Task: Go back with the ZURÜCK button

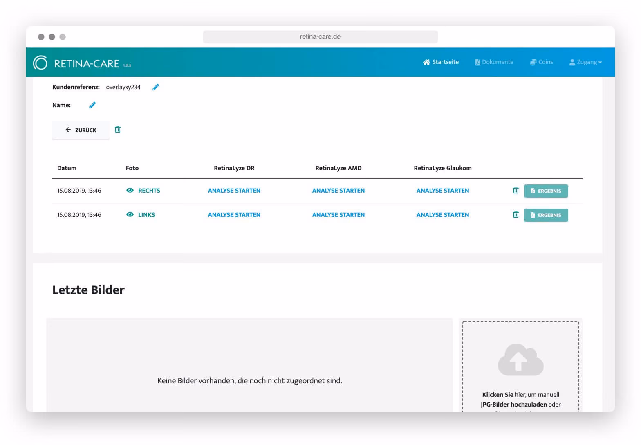Action: click(x=81, y=130)
